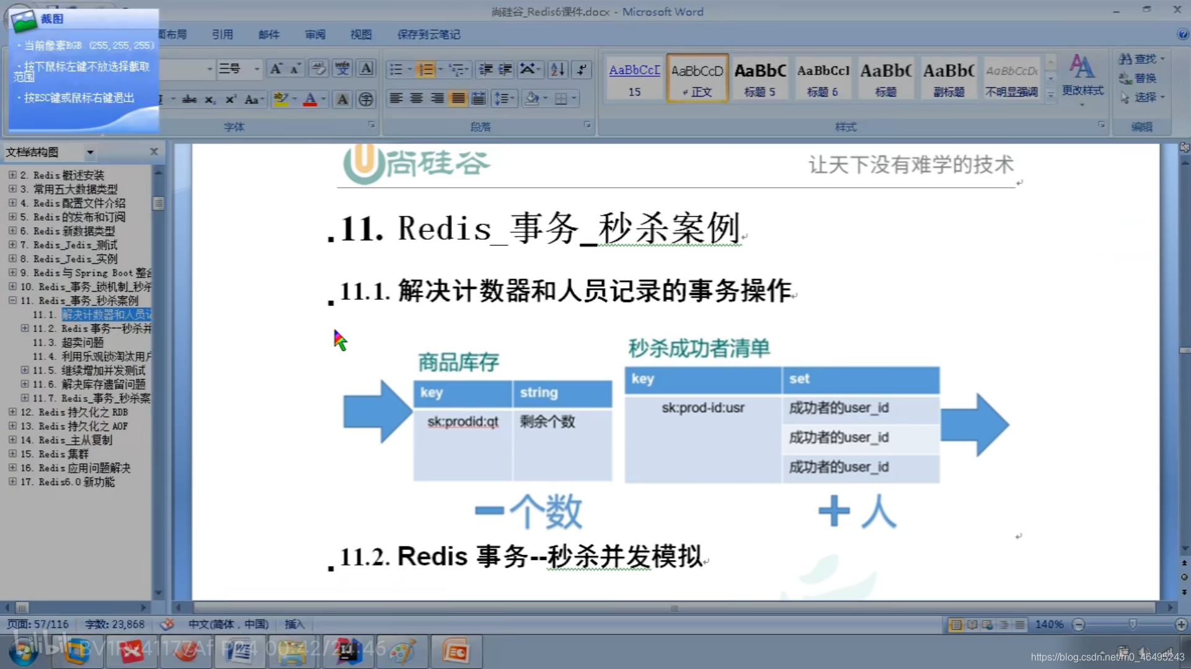This screenshot has height=669, width=1191.
Task: Click the red font color button
Action: 310,99
